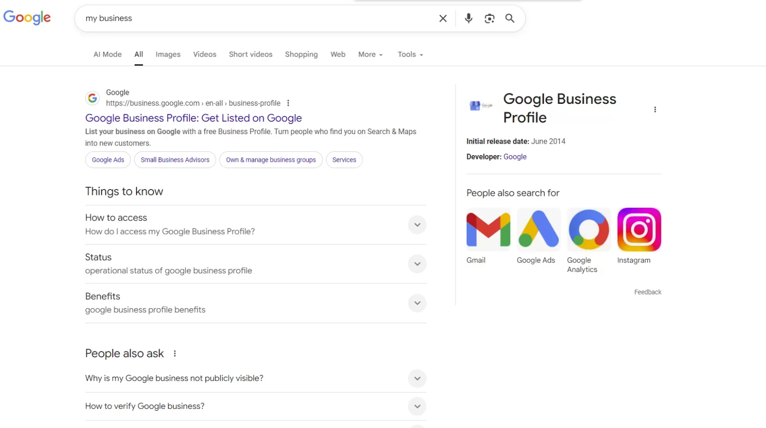This screenshot has height=428, width=766.
Task: Select the Instagram icon suggestion
Action: (639, 229)
